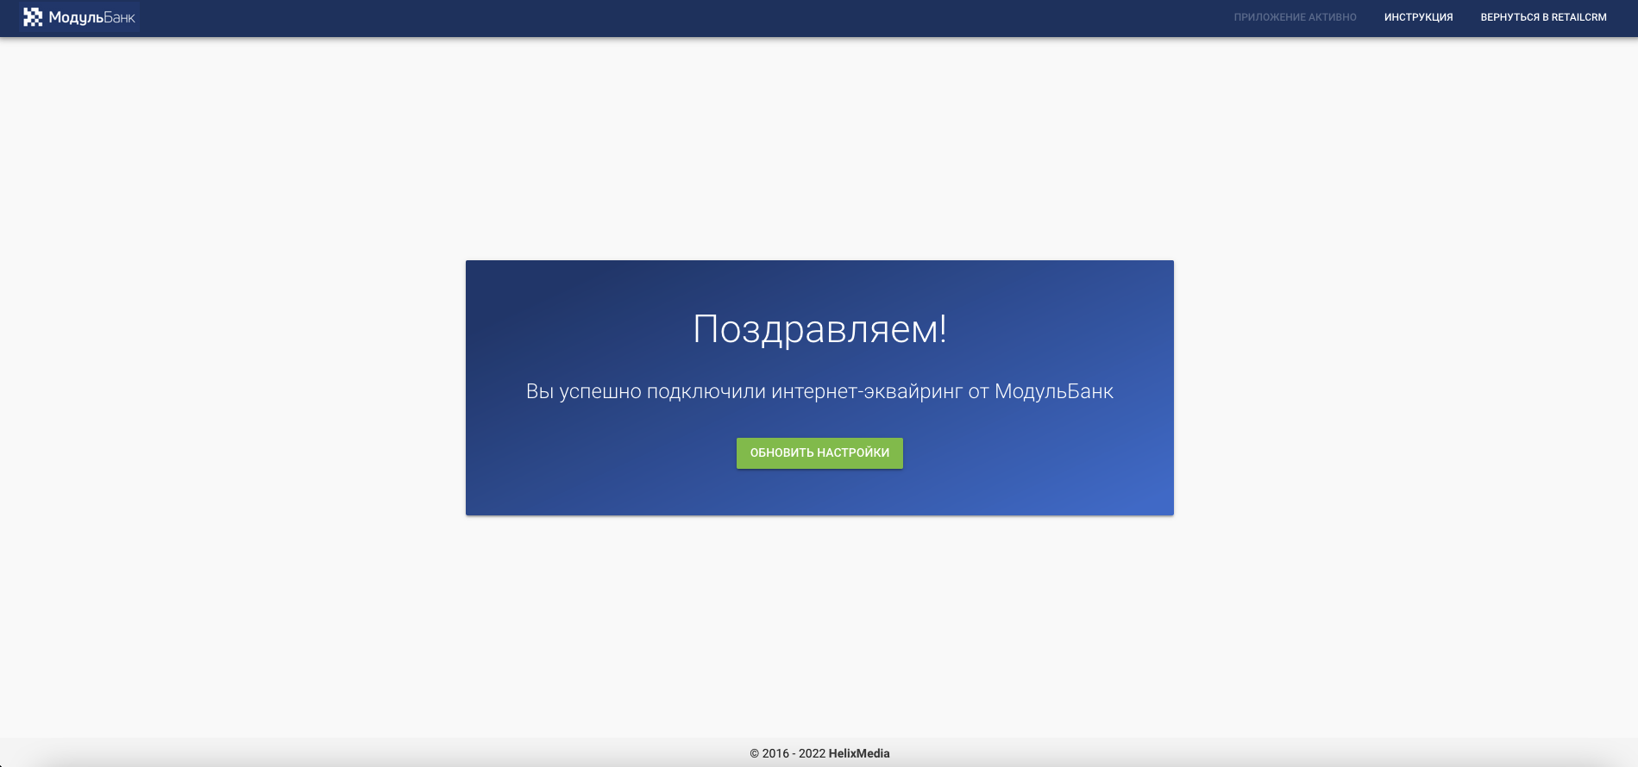Click the Поздравляем! heading
Screen dimensions: 1638x767
coord(819,329)
